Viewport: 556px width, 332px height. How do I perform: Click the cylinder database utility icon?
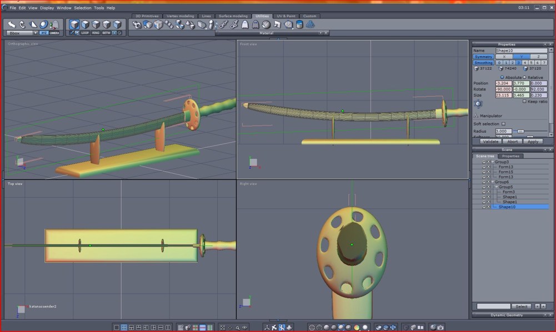tap(299, 24)
